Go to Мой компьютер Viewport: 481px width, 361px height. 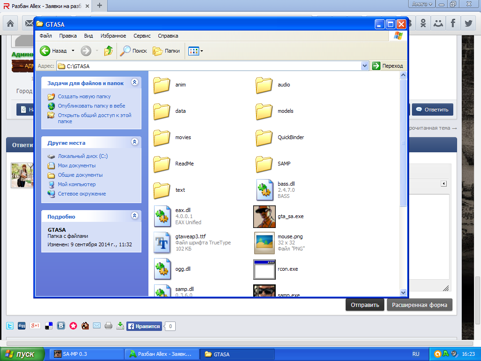[x=77, y=184]
